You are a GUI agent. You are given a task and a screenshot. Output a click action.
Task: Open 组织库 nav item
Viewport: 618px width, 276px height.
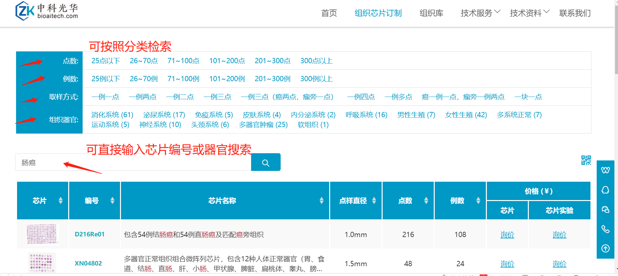(x=431, y=13)
